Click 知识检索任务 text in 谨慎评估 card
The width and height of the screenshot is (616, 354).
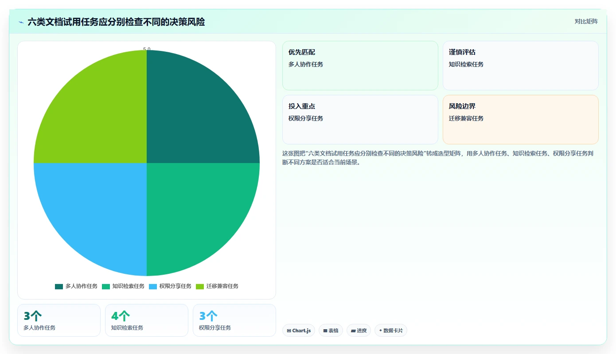coord(466,64)
